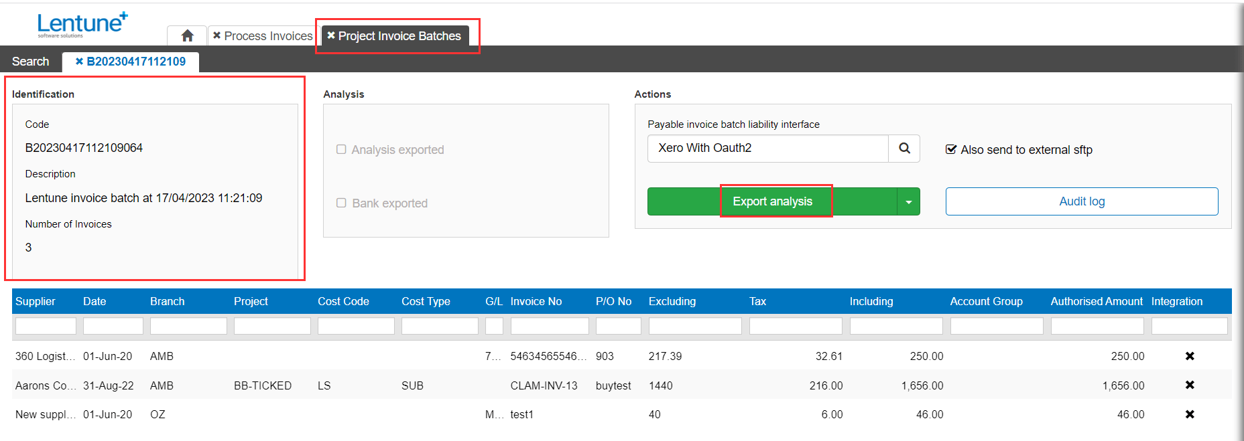Viewport: 1244px width, 441px height.
Task: Close the Project Invoice Batches tab
Action: (331, 35)
